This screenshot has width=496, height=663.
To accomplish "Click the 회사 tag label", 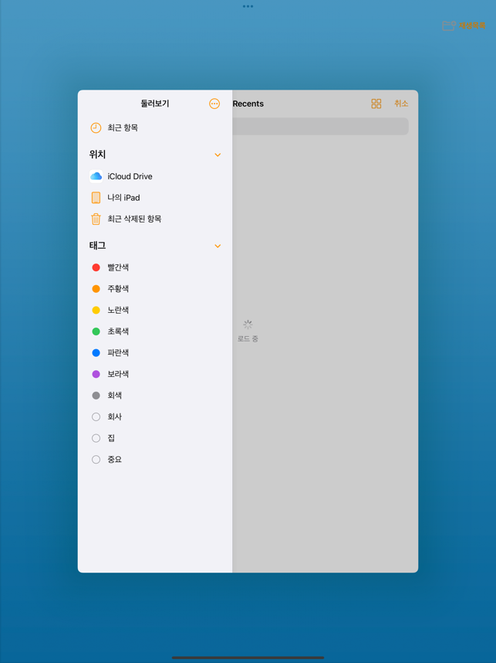I will click(115, 417).
